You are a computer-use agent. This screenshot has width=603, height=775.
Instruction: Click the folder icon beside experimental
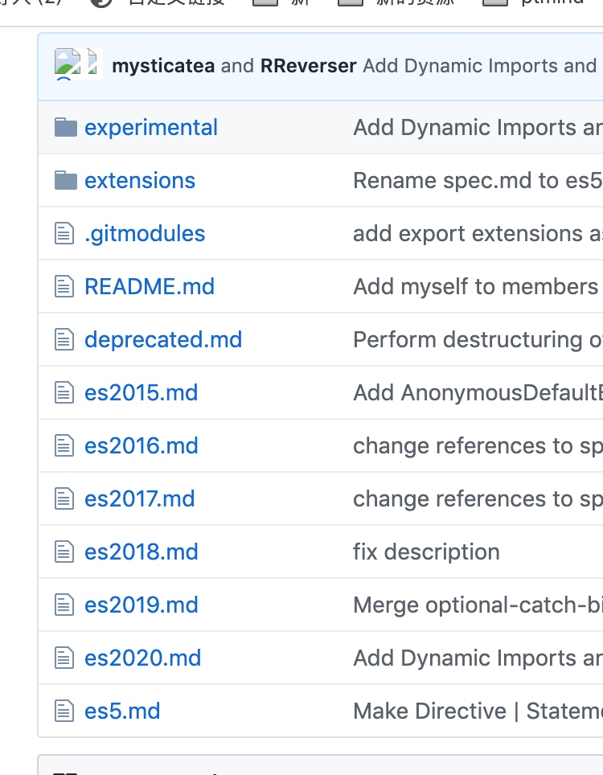point(65,128)
